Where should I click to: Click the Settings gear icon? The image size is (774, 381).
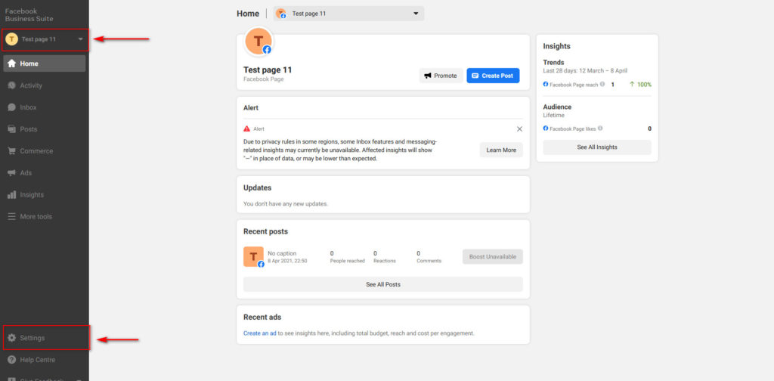click(11, 338)
